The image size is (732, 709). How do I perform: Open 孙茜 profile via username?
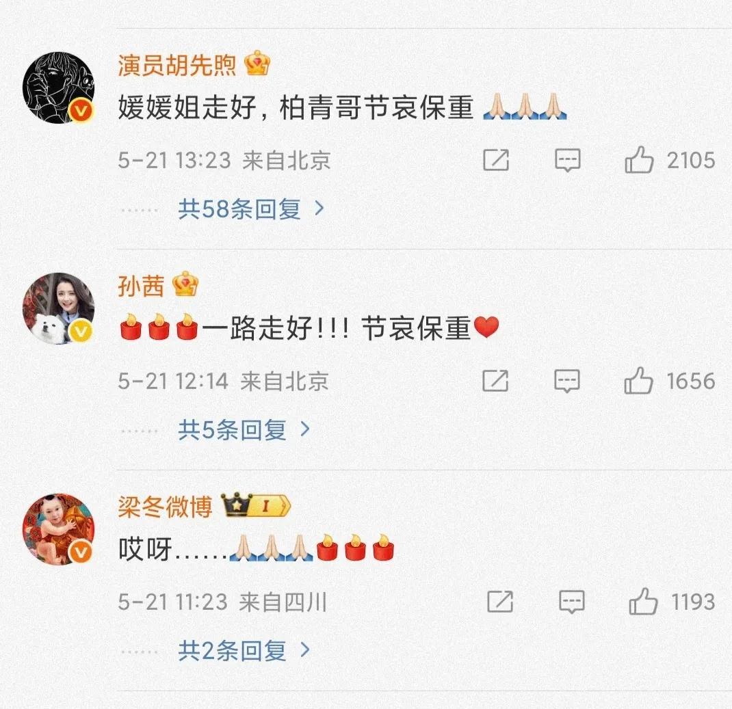[141, 286]
